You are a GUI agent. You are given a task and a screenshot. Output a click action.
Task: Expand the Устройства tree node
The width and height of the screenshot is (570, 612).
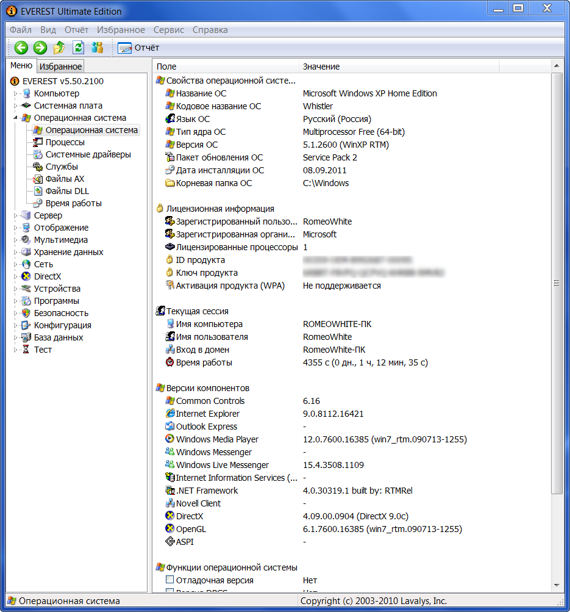click(16, 289)
